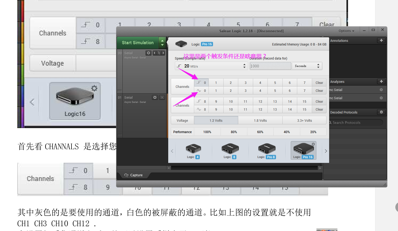Clear digital channels 0-7 row
Viewport: 398px width, 231px height.
pos(319,83)
